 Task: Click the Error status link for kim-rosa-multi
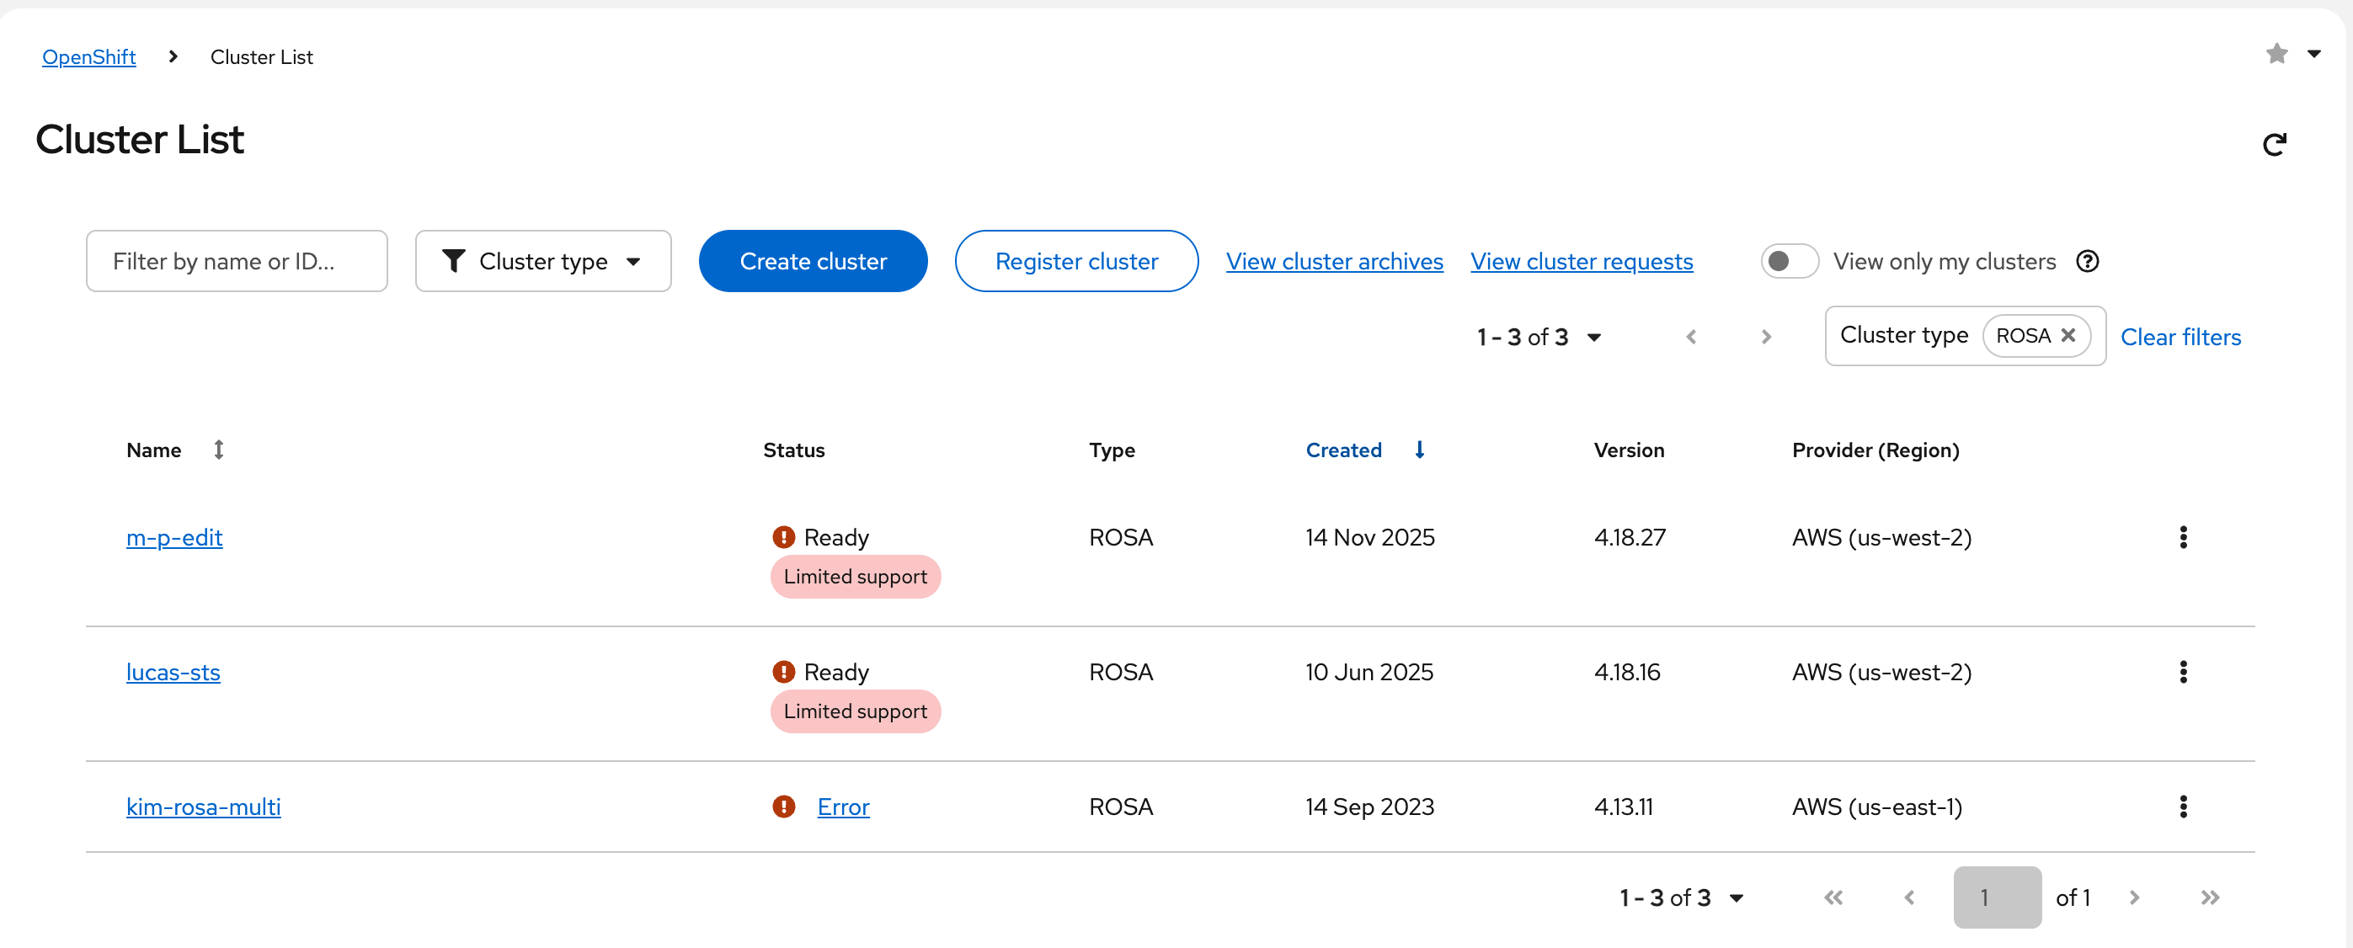tap(842, 807)
